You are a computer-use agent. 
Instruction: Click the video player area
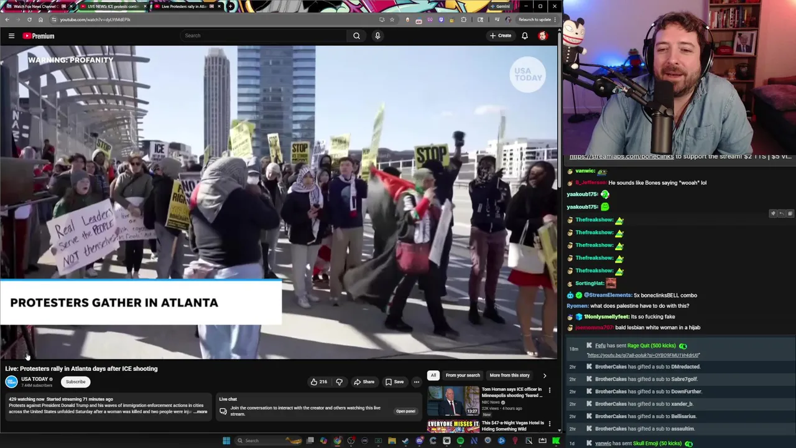(279, 202)
